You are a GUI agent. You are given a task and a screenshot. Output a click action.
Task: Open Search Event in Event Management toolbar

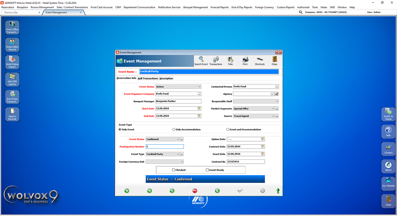[201, 61]
